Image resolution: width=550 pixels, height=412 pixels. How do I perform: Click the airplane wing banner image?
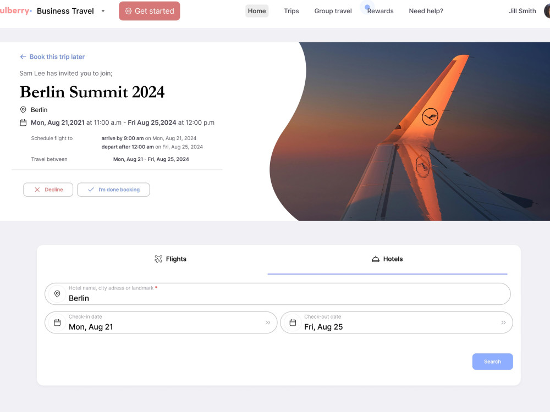[410, 131]
